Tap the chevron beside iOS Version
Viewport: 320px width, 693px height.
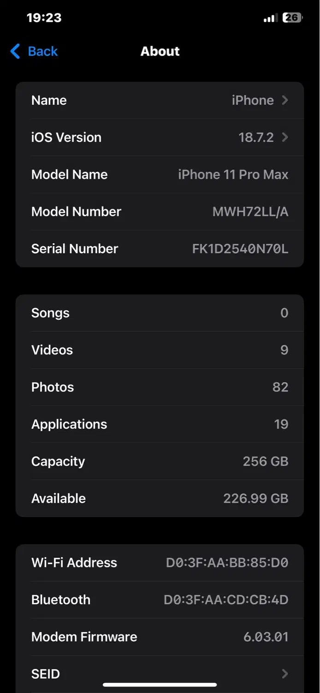[x=285, y=137]
